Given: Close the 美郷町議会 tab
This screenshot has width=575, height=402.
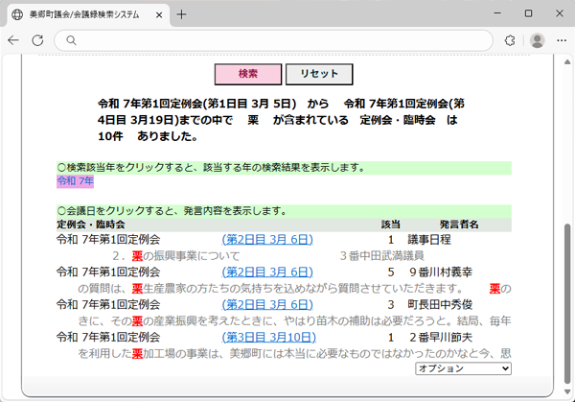Looking at the screenshot, I should [159, 15].
